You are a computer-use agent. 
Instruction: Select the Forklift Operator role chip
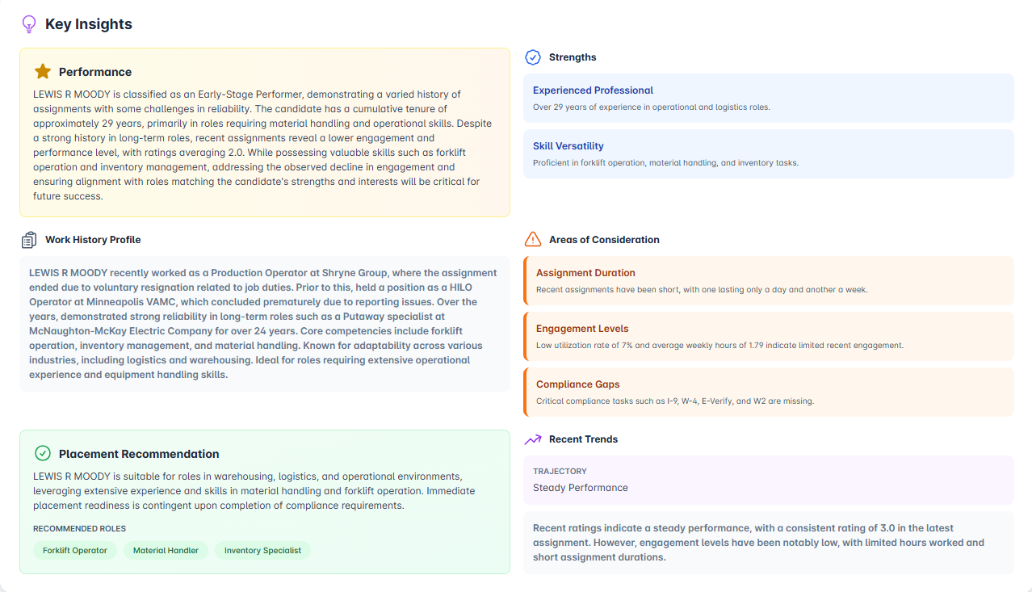coord(75,550)
